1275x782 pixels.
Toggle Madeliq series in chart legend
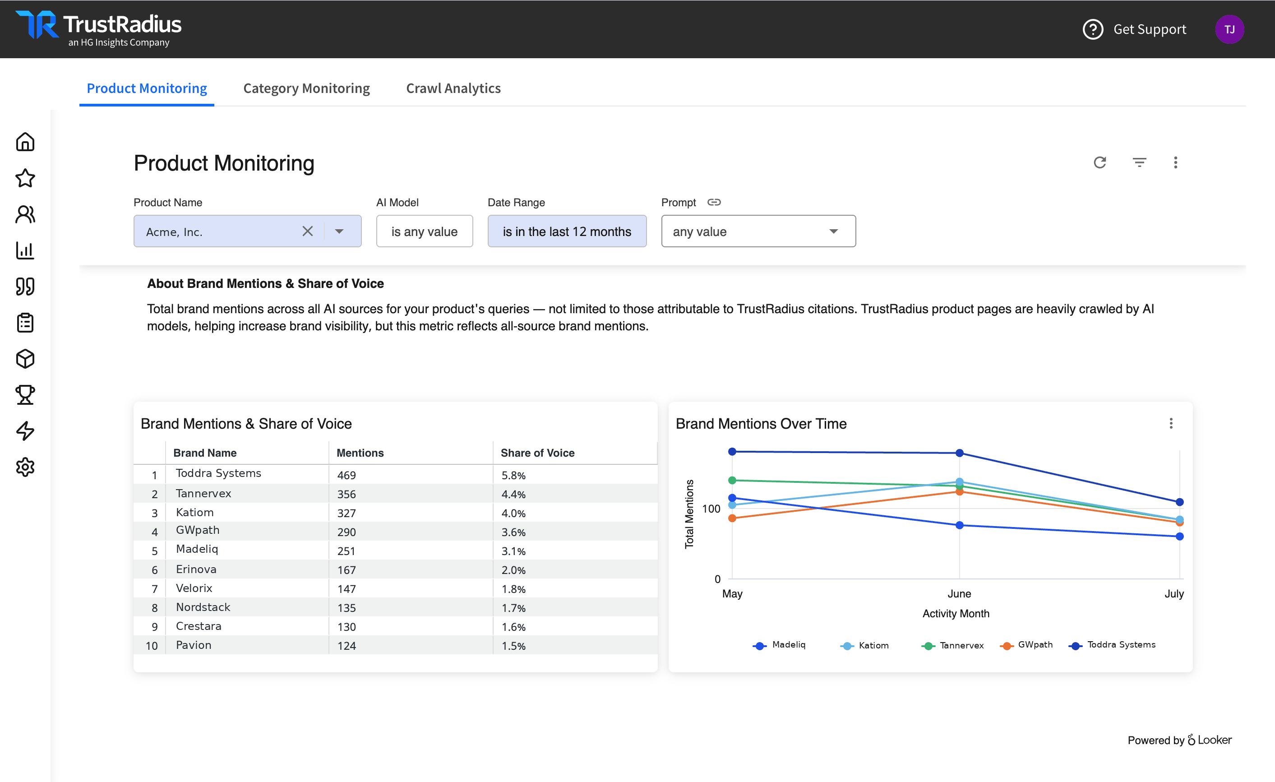coord(779,645)
